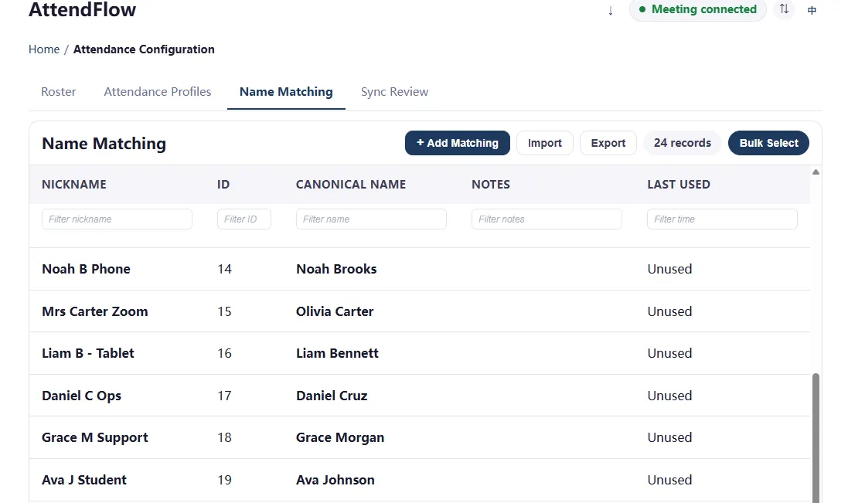Image resolution: width=848 pixels, height=503 pixels.
Task: Click the 24 records badge
Action: coord(682,143)
